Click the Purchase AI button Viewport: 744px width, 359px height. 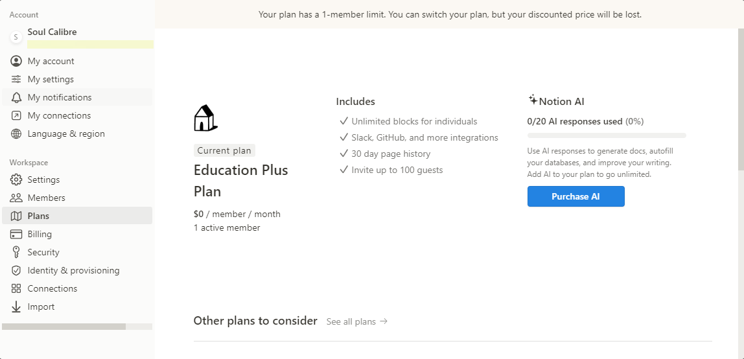pyautogui.click(x=575, y=196)
